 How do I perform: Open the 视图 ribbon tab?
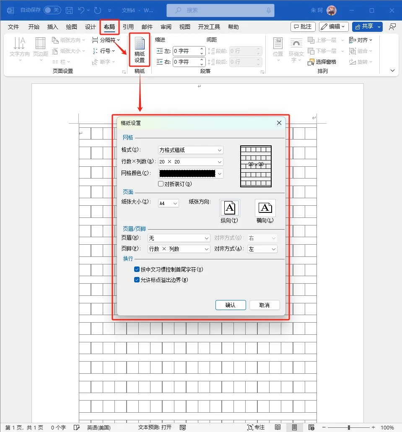pos(185,27)
